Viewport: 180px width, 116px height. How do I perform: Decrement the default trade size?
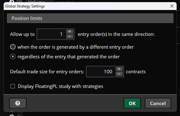click(x=119, y=74)
